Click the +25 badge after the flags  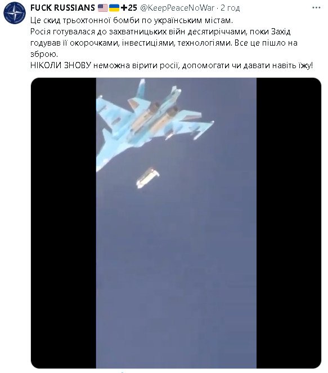click(129, 8)
